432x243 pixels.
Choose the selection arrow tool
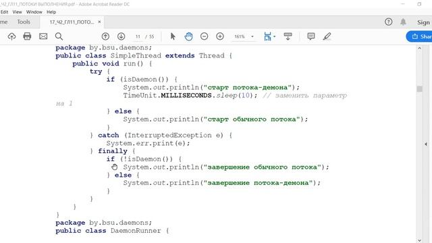click(173, 36)
